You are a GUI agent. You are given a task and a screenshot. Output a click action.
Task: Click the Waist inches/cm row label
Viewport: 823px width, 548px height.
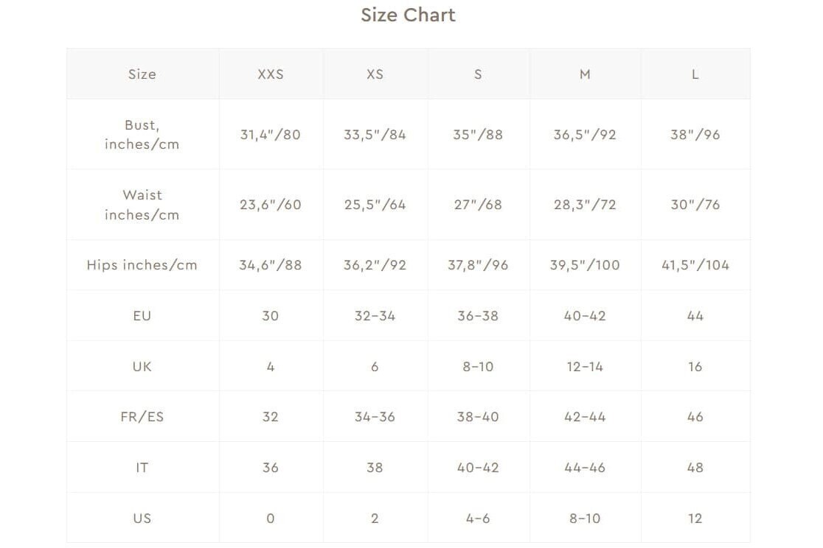click(142, 205)
